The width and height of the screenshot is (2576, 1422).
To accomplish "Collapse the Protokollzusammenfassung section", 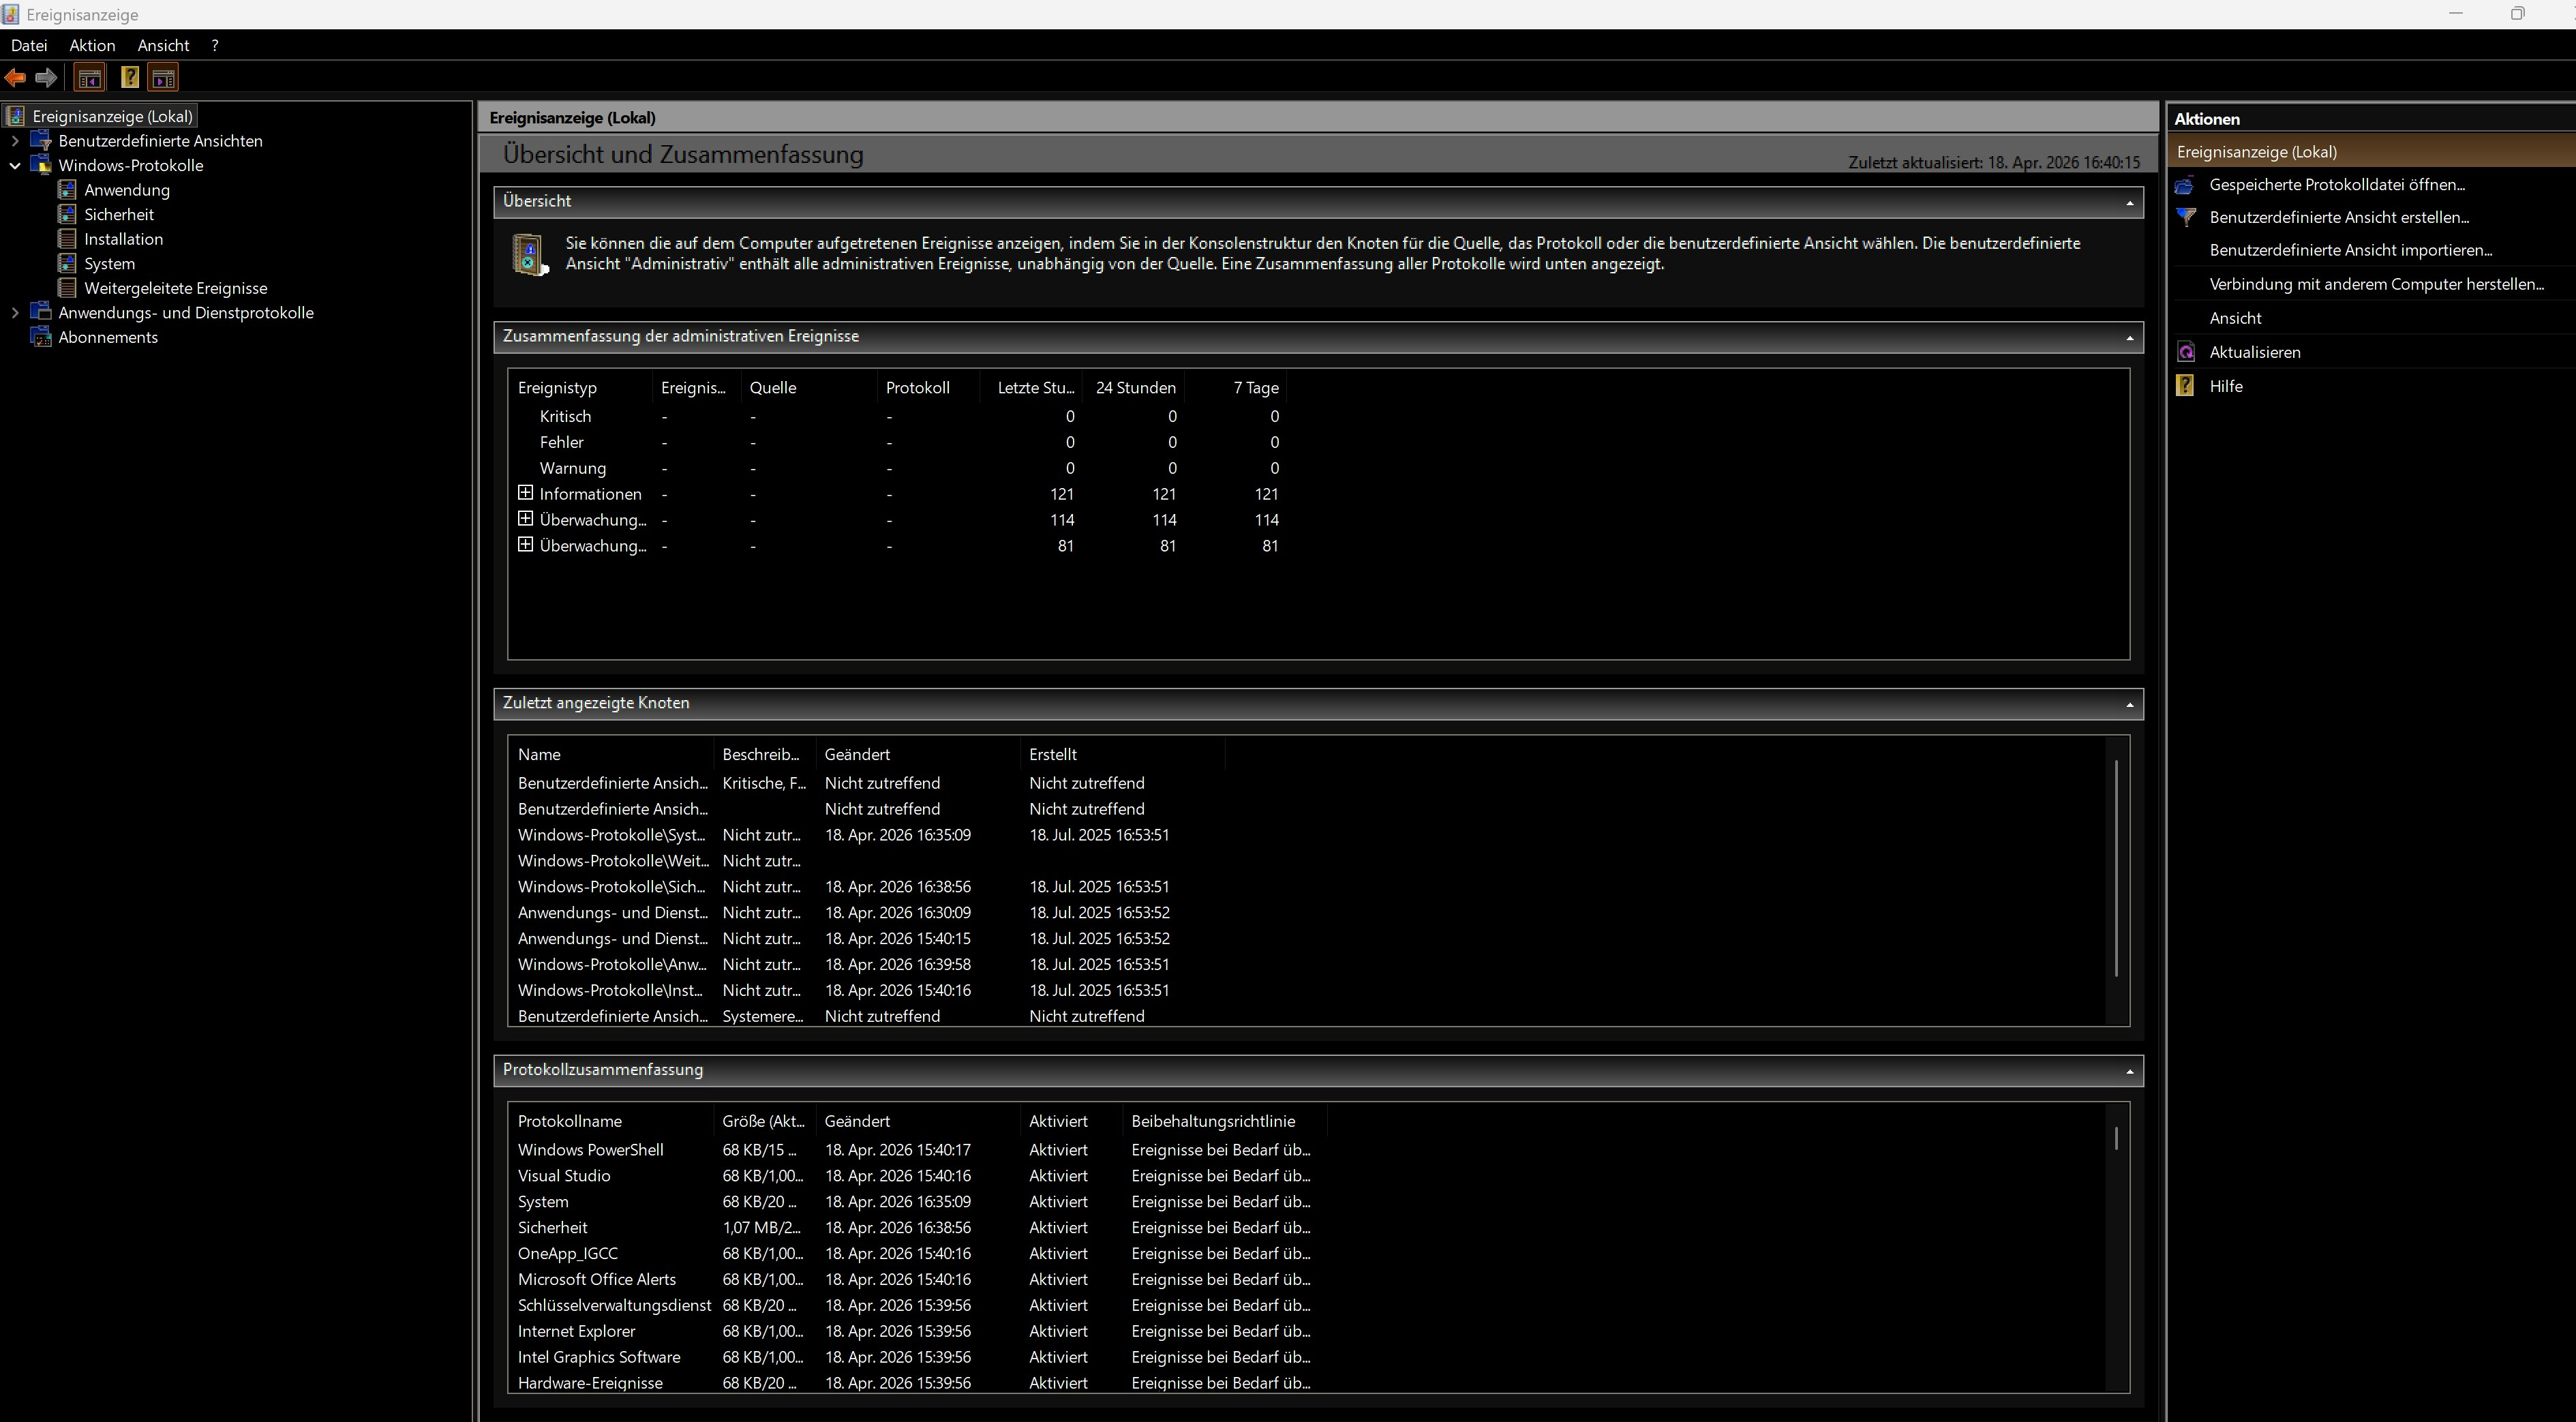I will pyautogui.click(x=2129, y=1071).
